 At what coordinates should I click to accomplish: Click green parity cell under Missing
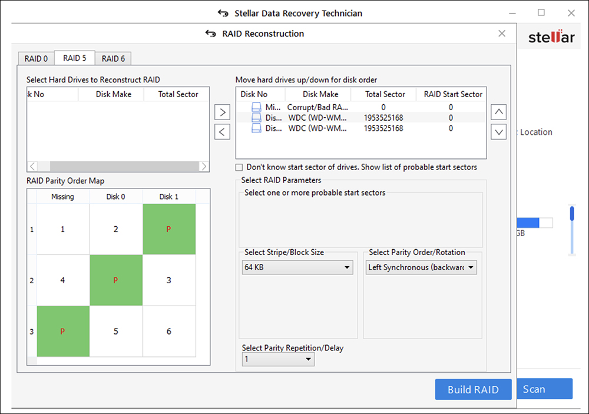63,332
